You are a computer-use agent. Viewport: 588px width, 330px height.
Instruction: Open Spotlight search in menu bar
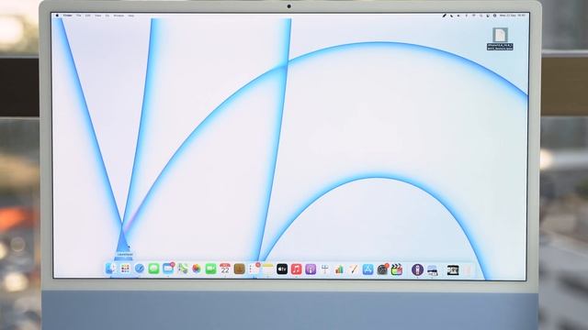481,16
